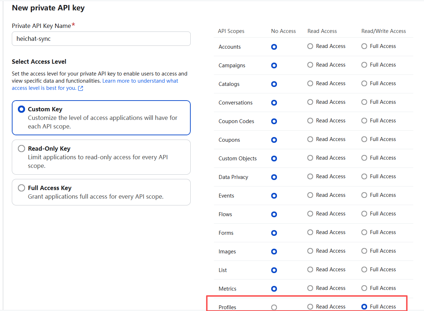Select the Read-Only Key option
The width and height of the screenshot is (424, 311).
pos(21,149)
